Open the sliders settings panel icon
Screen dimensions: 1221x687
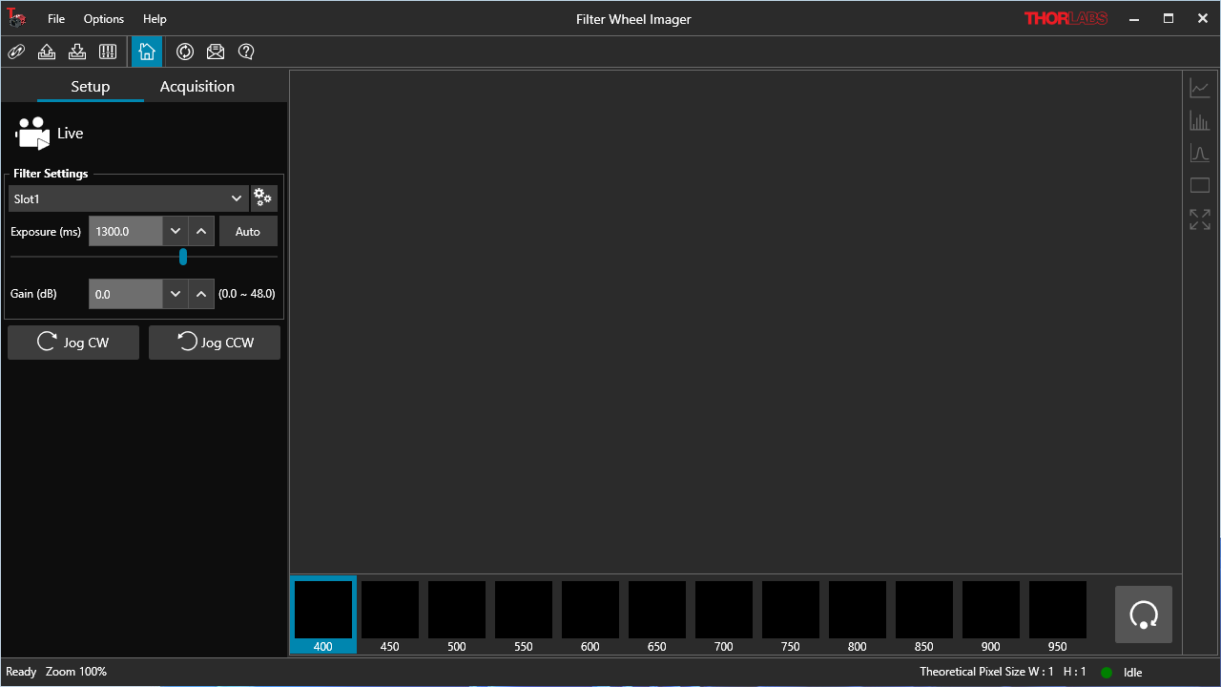(108, 52)
